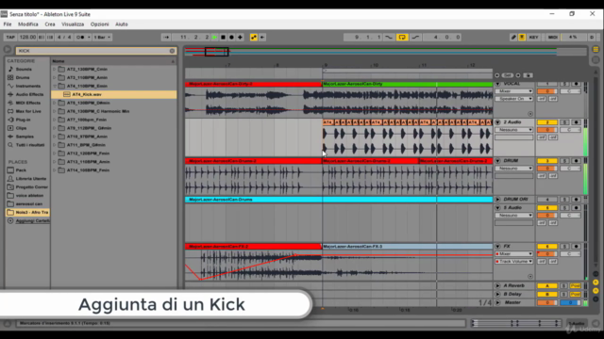The image size is (604, 339).
Task: Solo the DRUM track
Action: (x=564, y=161)
